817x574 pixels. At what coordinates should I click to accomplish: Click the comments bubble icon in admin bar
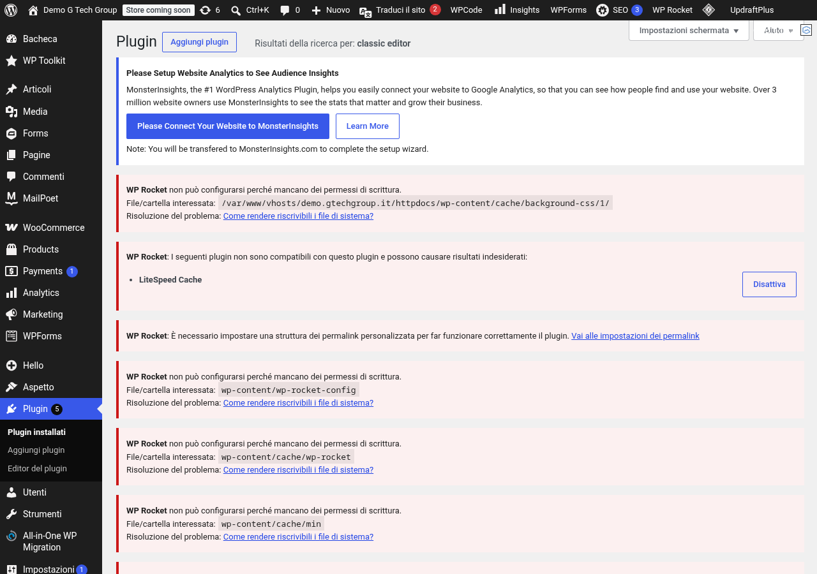285,10
